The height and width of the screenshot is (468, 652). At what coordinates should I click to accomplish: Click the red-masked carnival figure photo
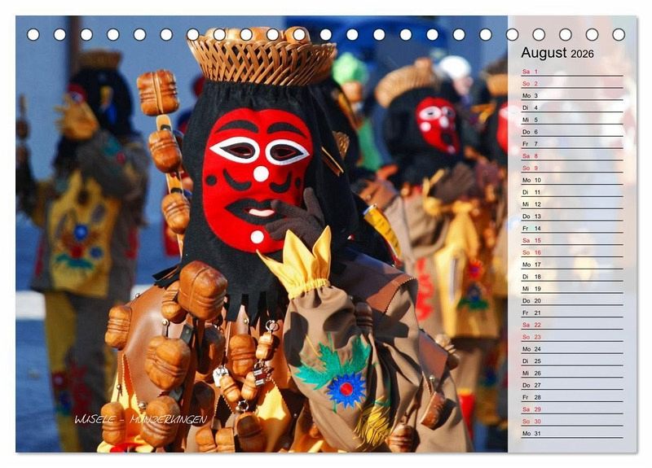click(x=262, y=234)
